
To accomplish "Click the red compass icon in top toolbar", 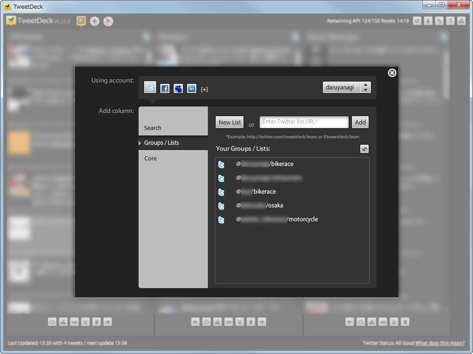I will (x=108, y=21).
